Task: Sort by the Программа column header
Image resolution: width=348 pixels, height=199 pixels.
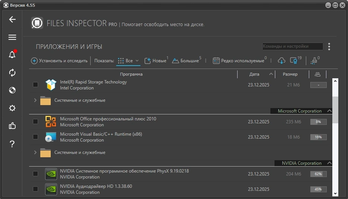Action: coord(131,74)
